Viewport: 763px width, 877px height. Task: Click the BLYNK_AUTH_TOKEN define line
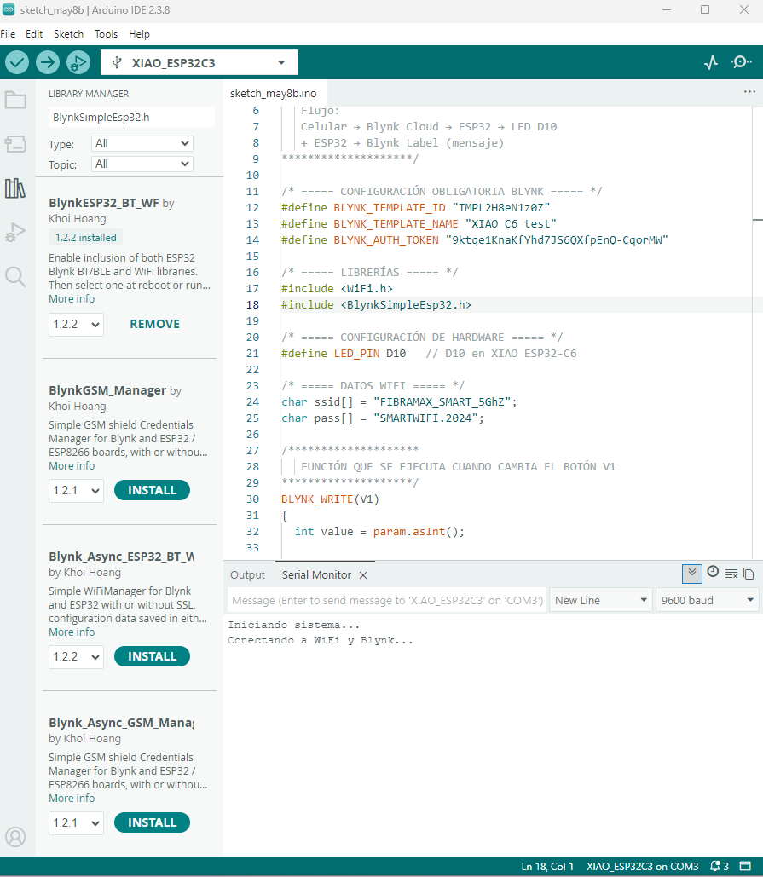[474, 240]
